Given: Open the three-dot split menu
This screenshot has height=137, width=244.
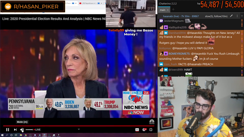Looking at the screenshot, I should click(x=237, y=16).
